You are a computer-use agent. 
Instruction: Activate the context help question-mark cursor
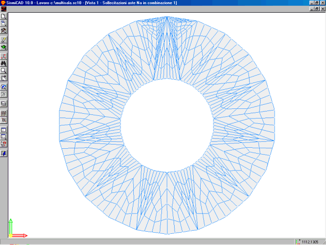(x=4, y=144)
